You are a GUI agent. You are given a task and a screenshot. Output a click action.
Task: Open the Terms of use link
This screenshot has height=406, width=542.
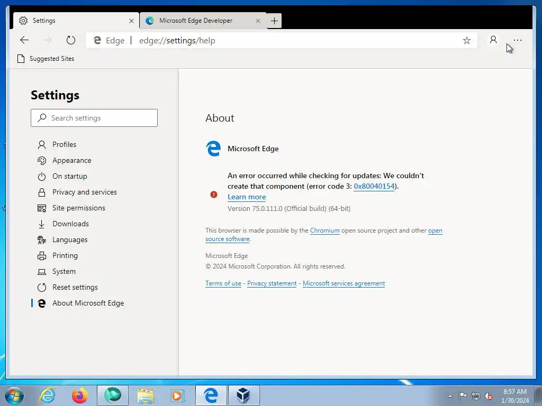coord(223,283)
